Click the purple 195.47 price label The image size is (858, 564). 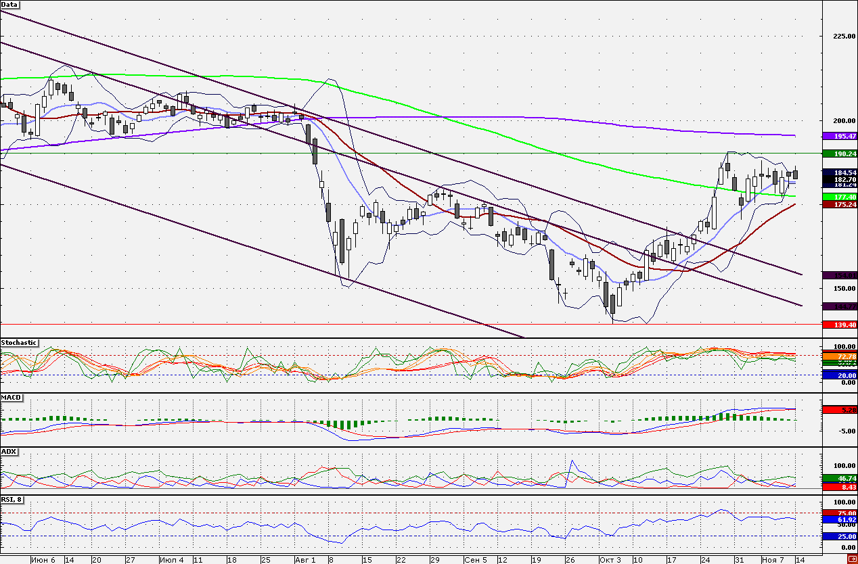point(840,136)
